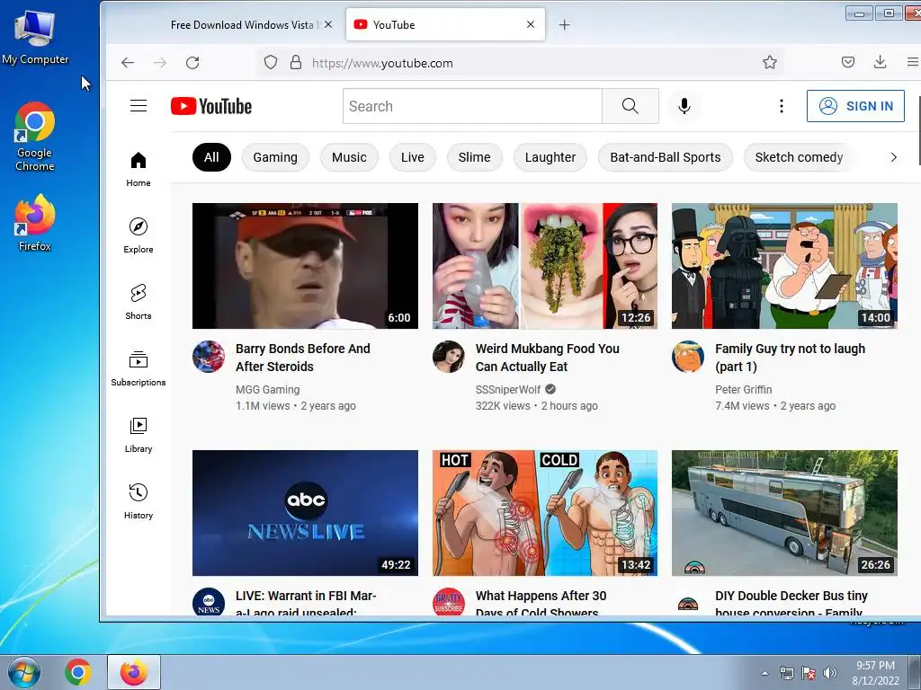Open the Hot Cold showers video thumbnail
Screen dimensions: 921x690
click(x=544, y=513)
